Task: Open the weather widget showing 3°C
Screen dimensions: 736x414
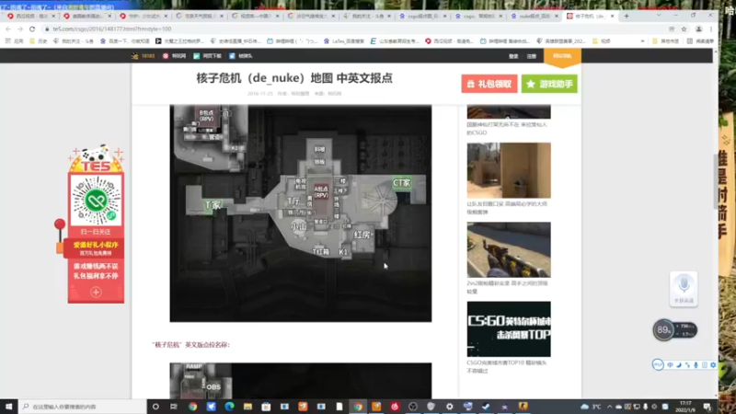Action: [x=591, y=407]
